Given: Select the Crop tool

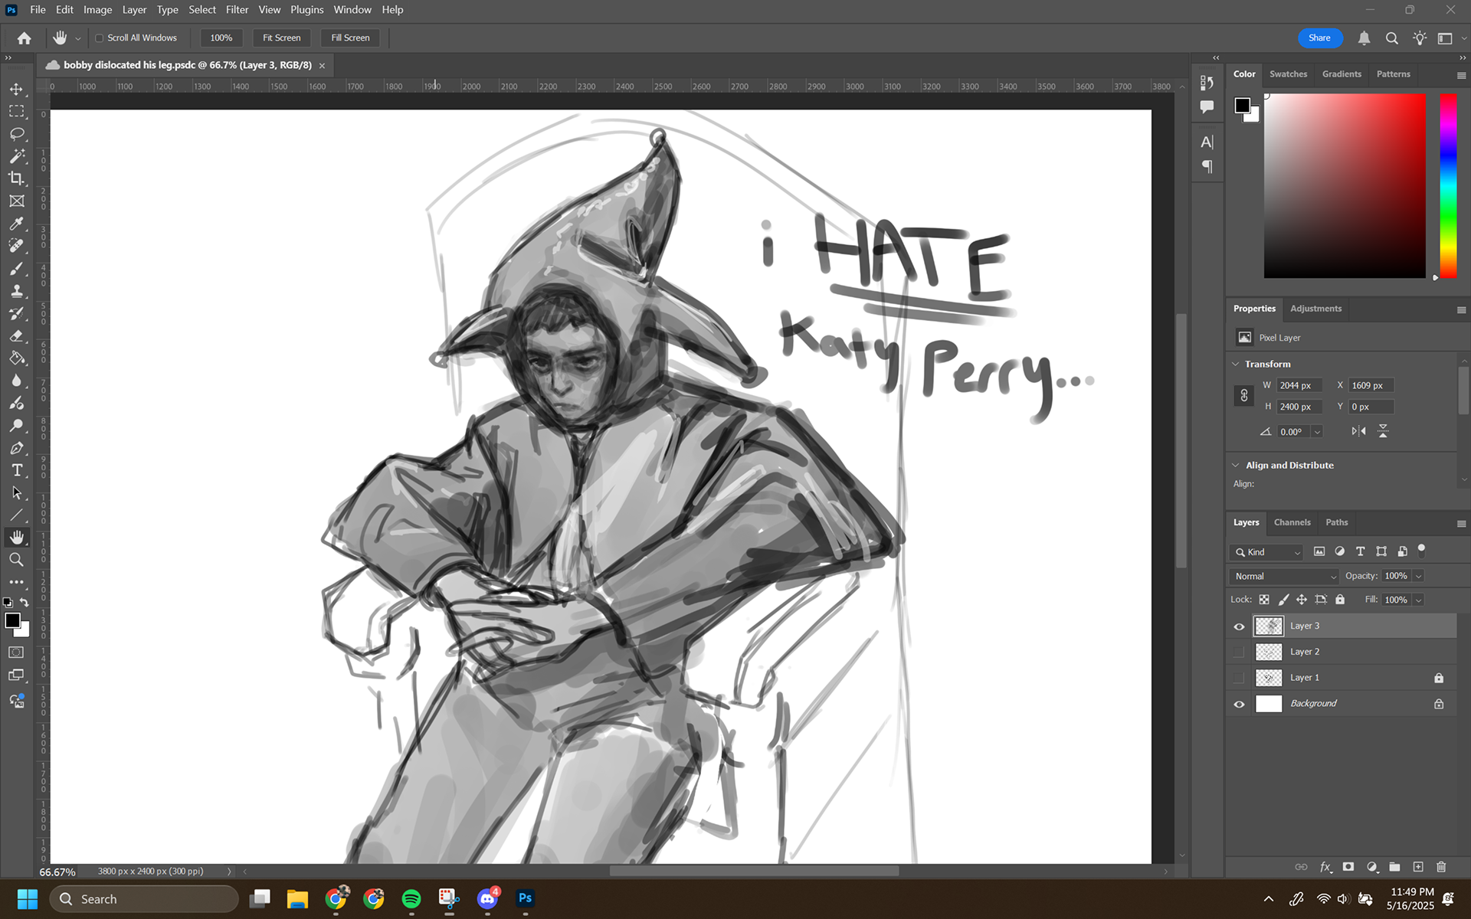Looking at the screenshot, I should click(x=16, y=178).
